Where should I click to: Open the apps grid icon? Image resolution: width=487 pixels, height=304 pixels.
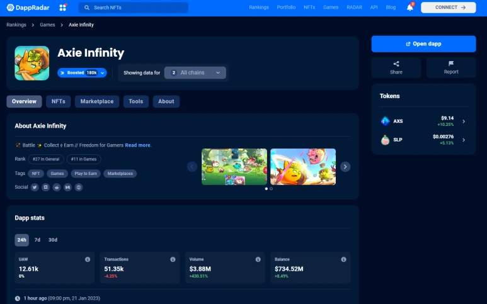63,8
